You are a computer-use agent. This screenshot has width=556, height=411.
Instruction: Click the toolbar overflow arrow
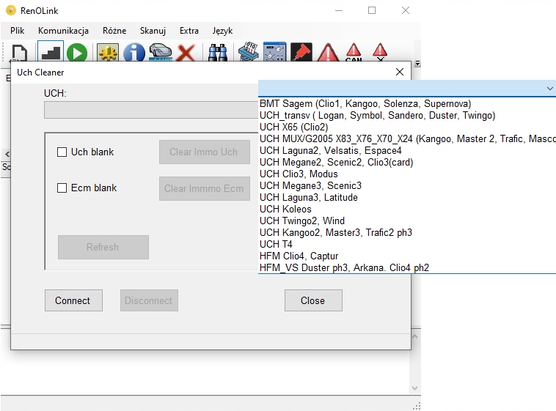(x=417, y=64)
